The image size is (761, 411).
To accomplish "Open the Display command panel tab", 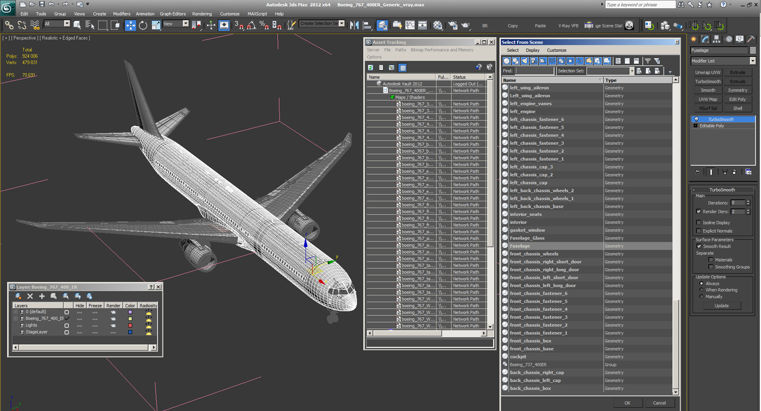I will [x=740, y=39].
